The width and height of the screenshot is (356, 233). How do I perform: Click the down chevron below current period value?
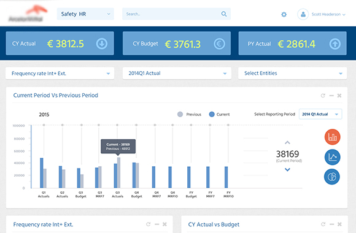coord(287,169)
